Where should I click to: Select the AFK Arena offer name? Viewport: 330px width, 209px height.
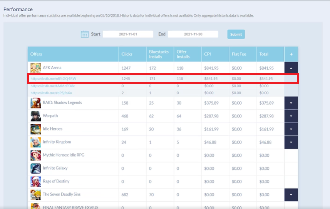click(x=52, y=68)
